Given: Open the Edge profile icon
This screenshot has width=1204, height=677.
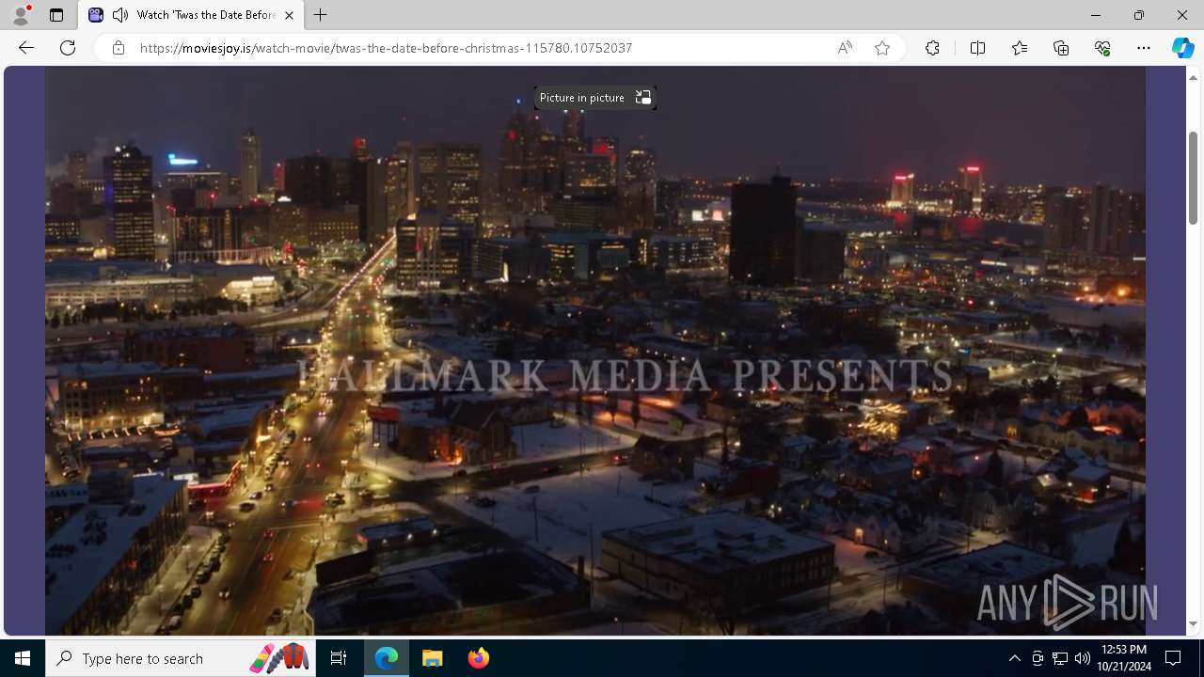Looking at the screenshot, I should pos(21,15).
